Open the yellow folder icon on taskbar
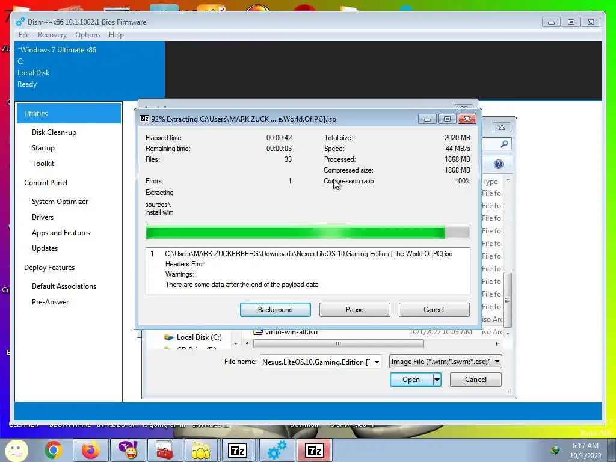 (200, 450)
